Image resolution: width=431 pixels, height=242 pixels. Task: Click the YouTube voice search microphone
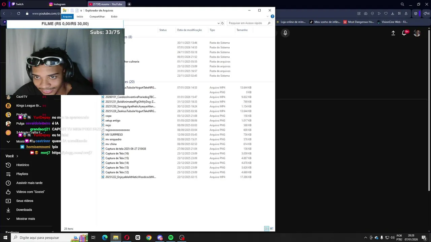tap(285, 33)
